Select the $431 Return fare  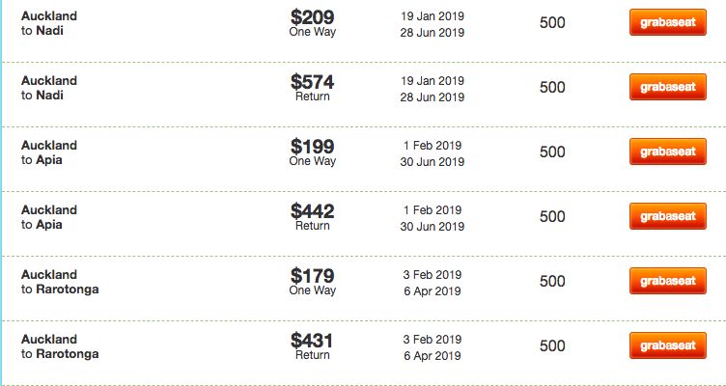313,345
